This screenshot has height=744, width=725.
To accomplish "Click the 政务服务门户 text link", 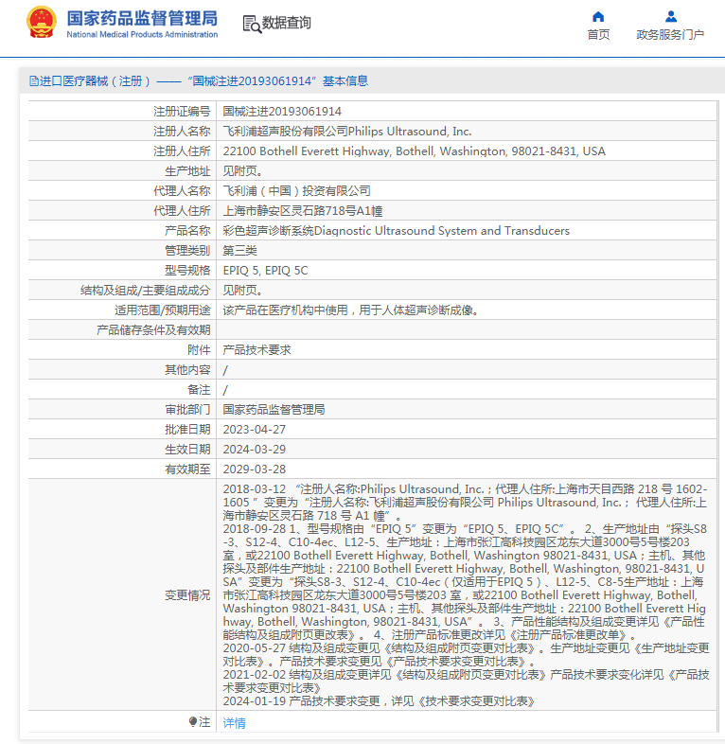I will click(670, 35).
